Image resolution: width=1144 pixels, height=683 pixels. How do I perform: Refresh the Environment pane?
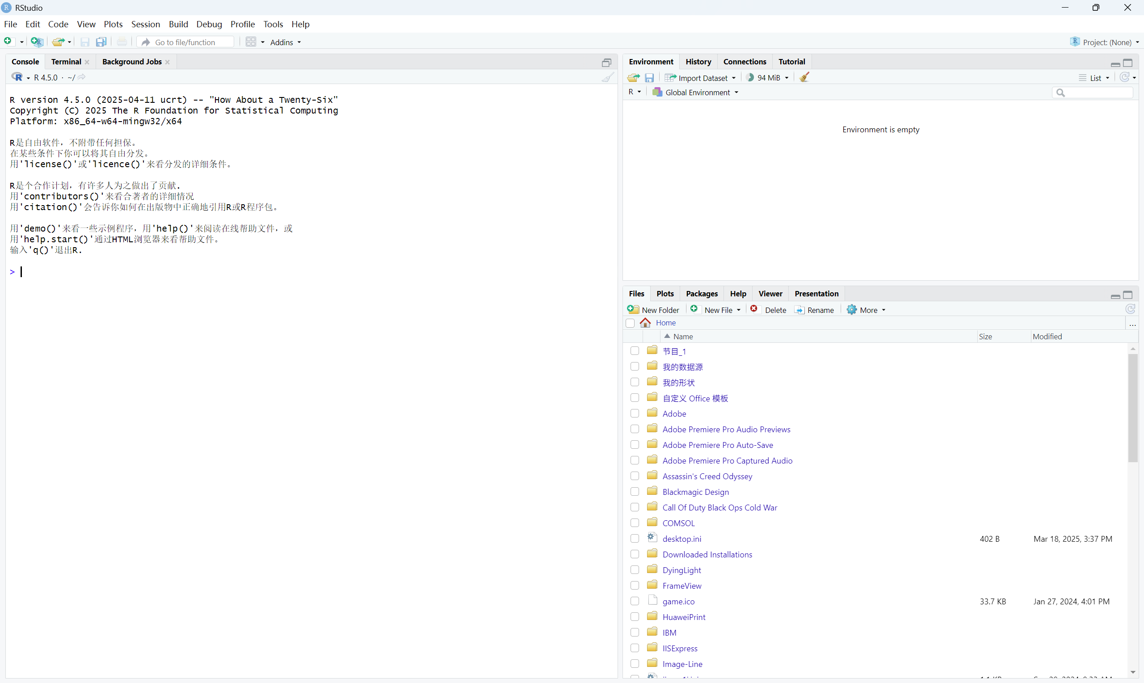(1124, 77)
